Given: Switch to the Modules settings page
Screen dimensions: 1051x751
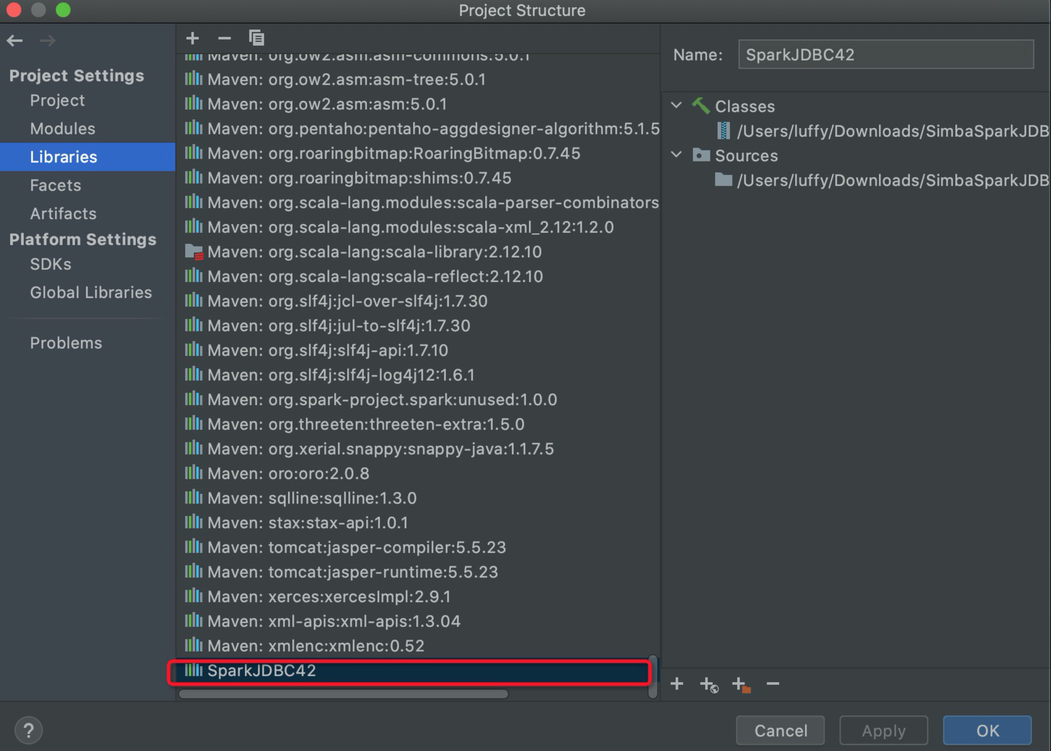Looking at the screenshot, I should (63, 128).
